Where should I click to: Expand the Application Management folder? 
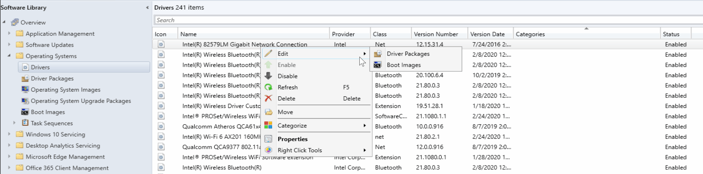click(x=9, y=33)
